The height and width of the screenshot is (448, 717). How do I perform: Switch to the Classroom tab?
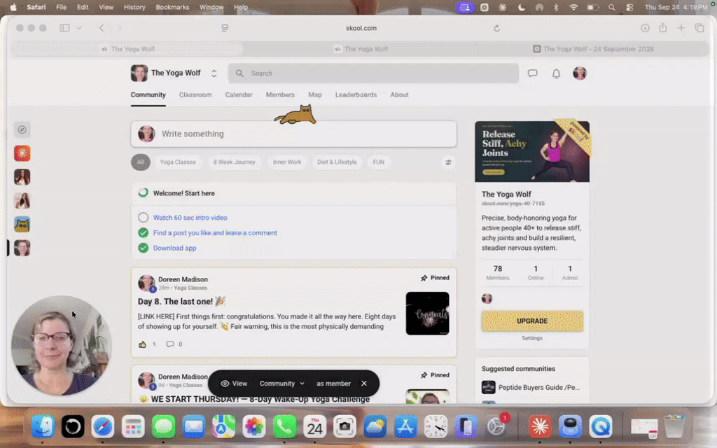[x=195, y=94]
